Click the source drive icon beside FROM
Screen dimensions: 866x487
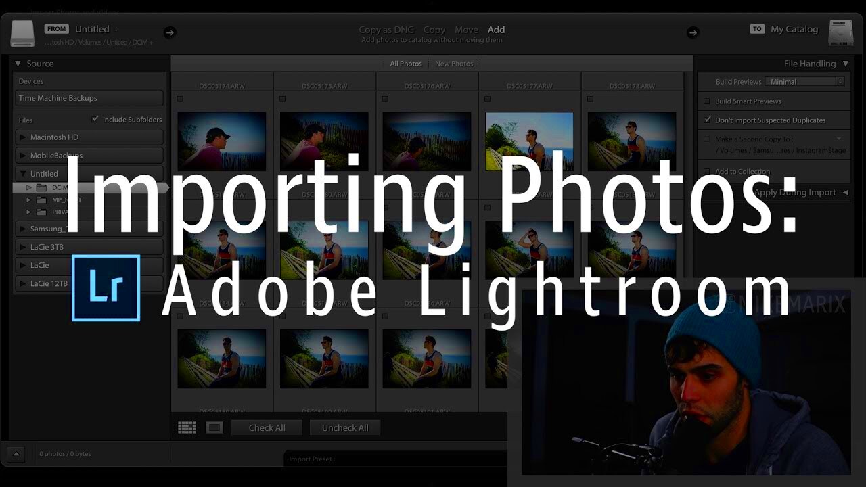pos(22,34)
